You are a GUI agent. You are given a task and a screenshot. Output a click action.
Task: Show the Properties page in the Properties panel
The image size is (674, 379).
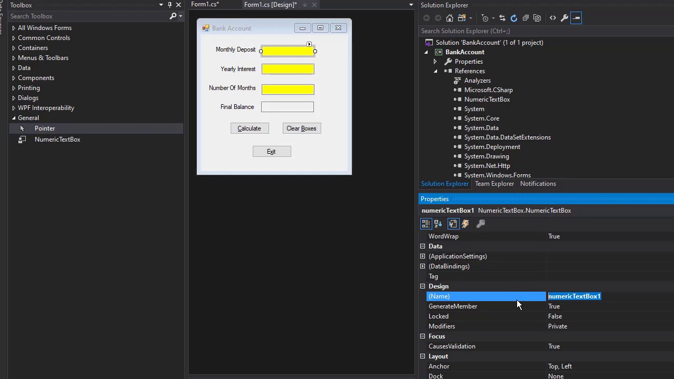[x=453, y=224]
